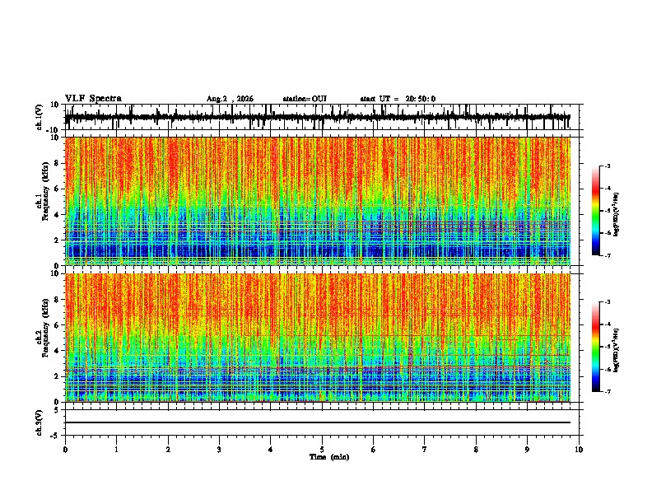This screenshot has height=504, width=652.
Task: Click the ch.1 colorbar 'log(PSD)(V²/Hz)' label
Action: (x=616, y=214)
